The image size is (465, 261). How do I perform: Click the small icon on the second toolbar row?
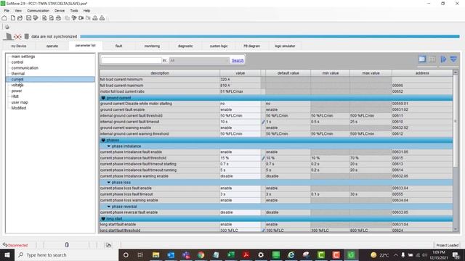[7, 27]
